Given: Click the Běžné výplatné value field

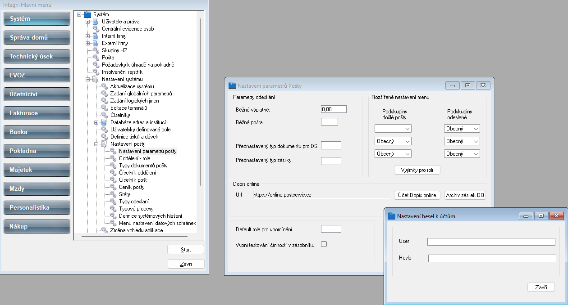Looking at the screenshot, I should 334,109.
